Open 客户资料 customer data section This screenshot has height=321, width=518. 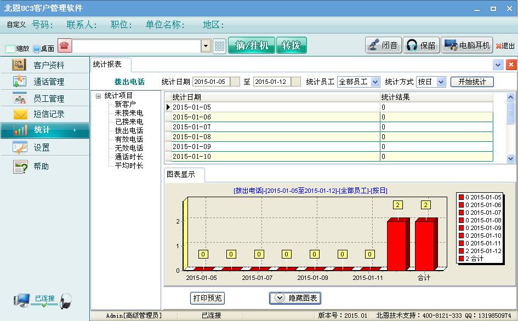tap(45, 65)
